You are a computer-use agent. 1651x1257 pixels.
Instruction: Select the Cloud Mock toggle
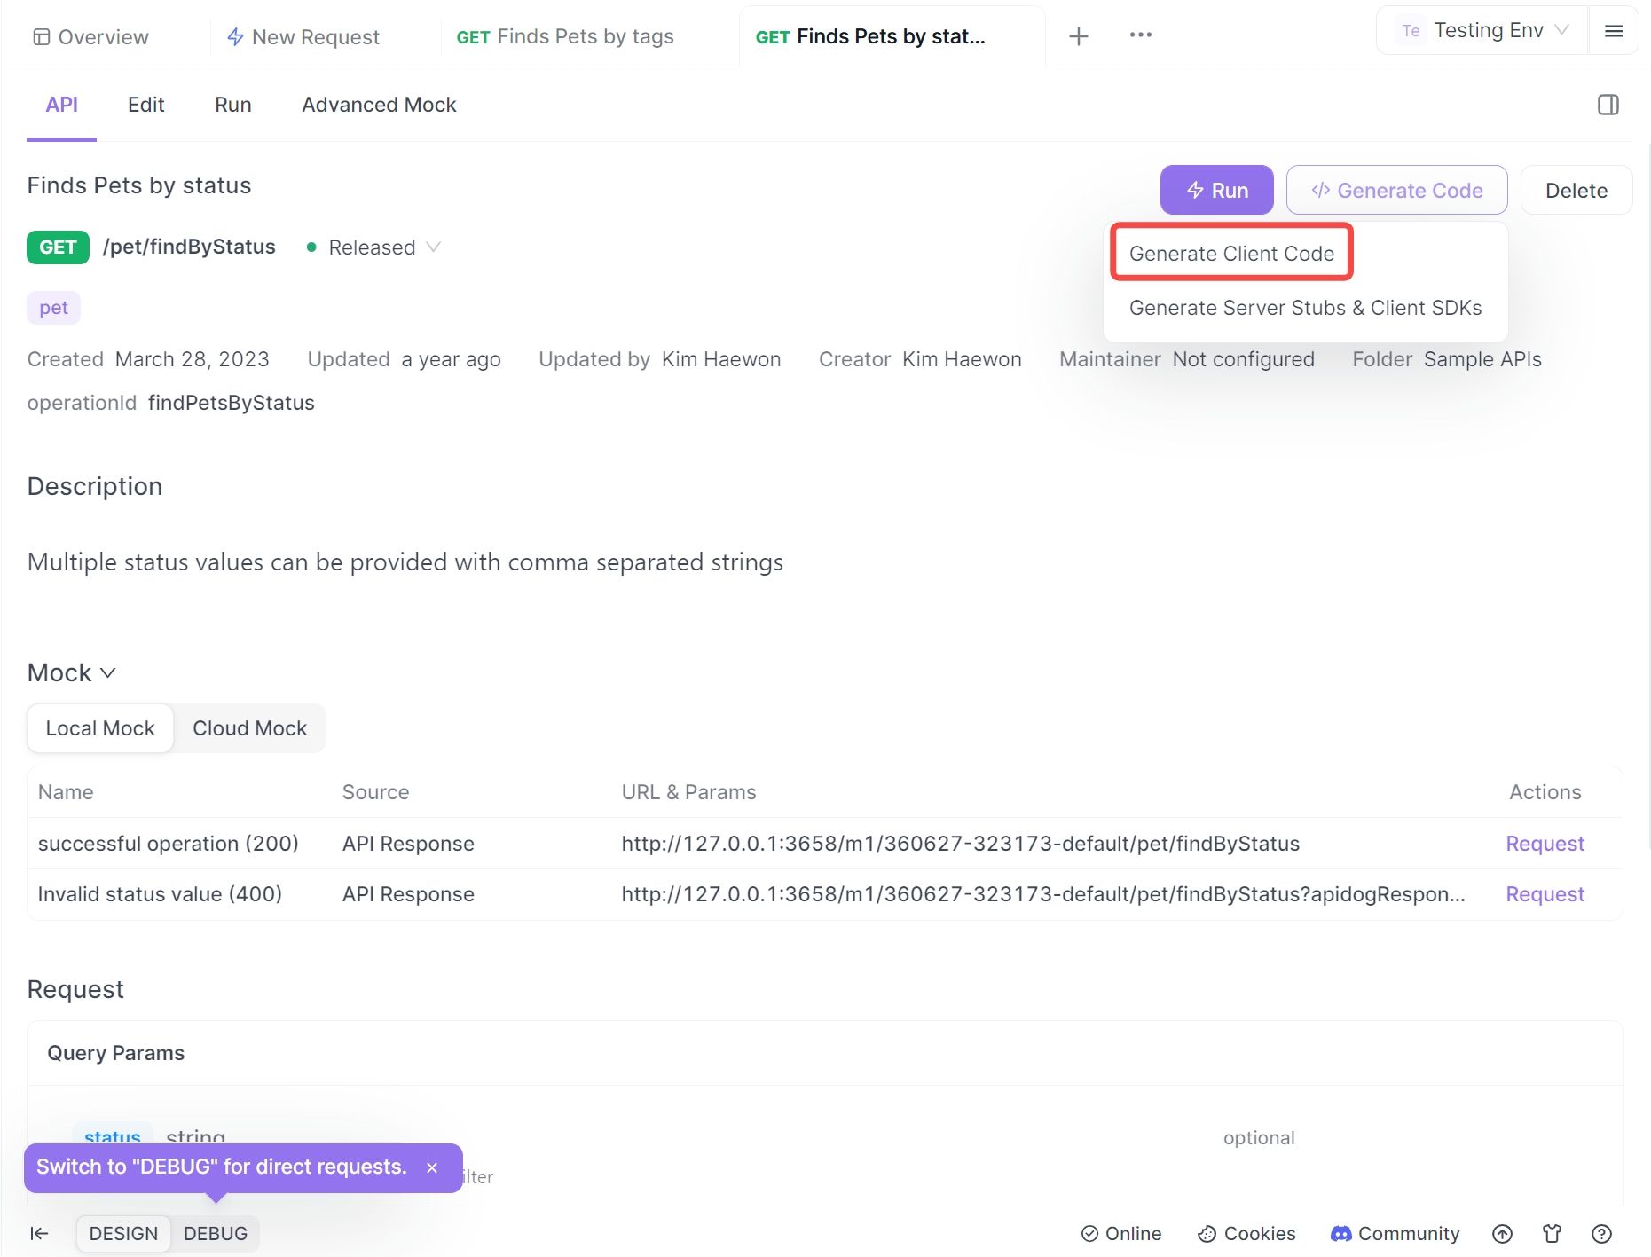pyautogui.click(x=249, y=728)
